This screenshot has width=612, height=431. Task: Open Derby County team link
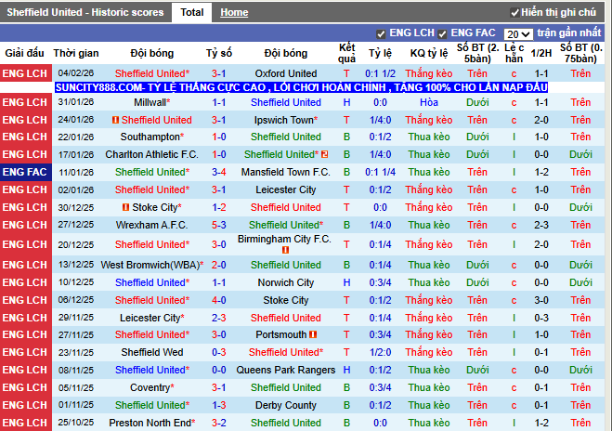coord(286,405)
